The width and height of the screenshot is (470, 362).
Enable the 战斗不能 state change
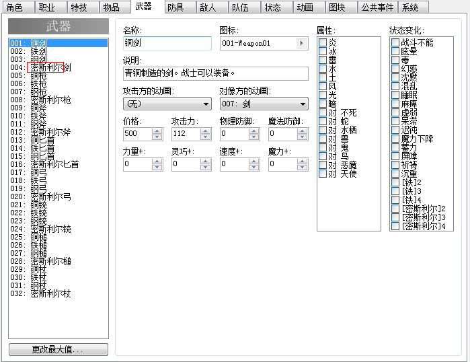395,42
